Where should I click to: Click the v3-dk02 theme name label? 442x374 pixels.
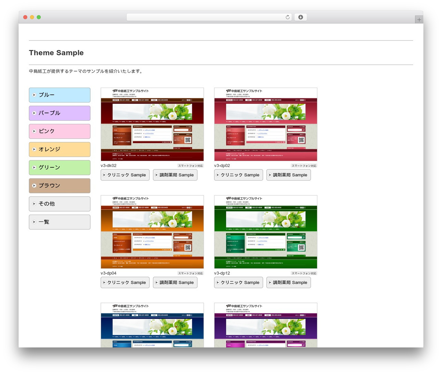pos(108,166)
